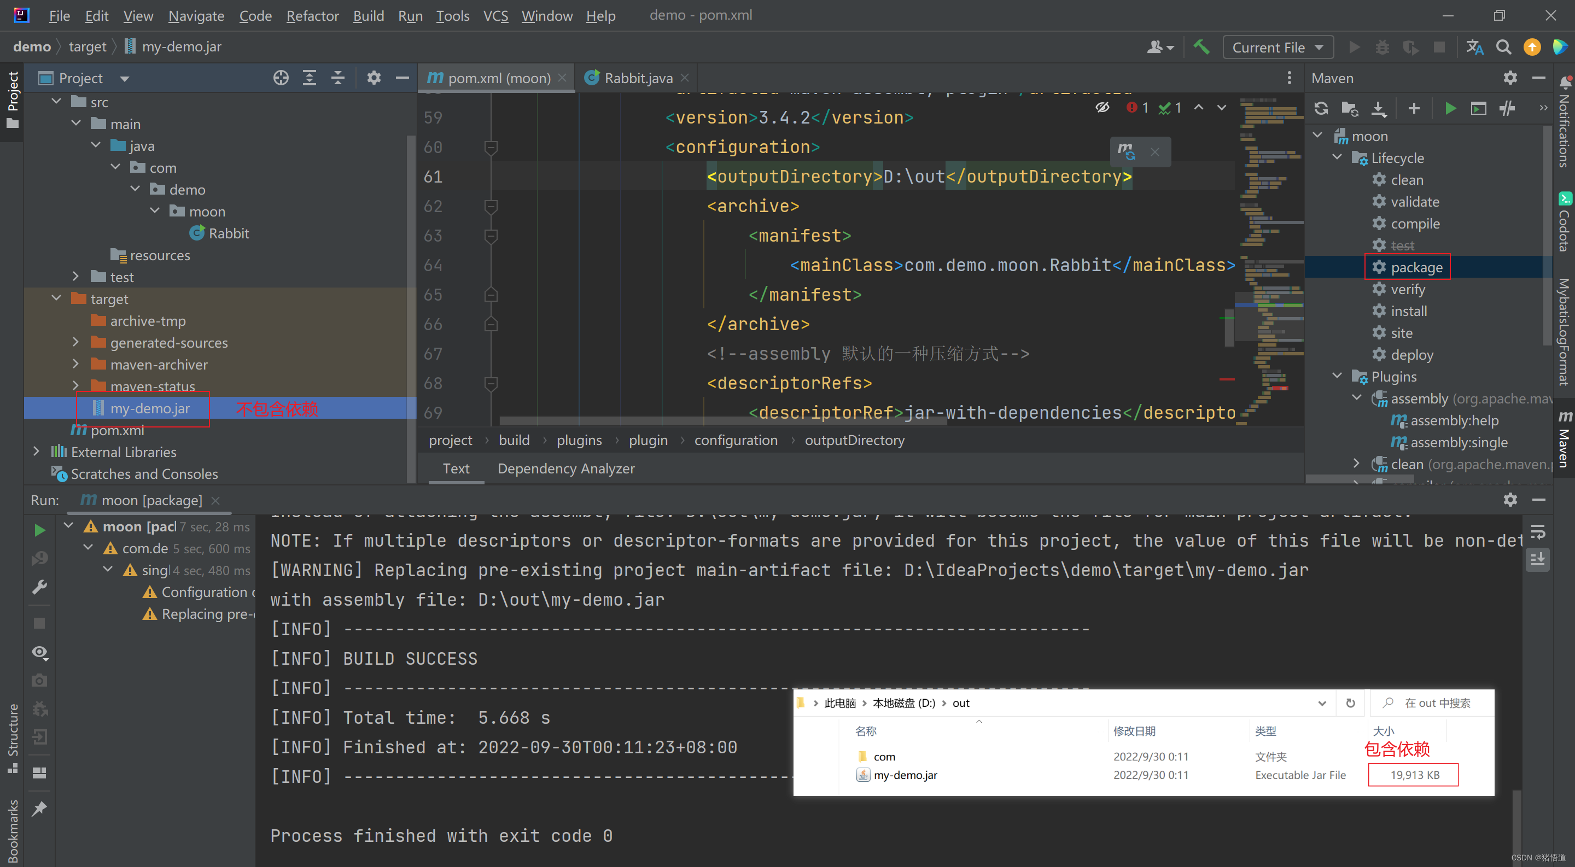Toggle Maven Skip Tests mode
The height and width of the screenshot is (867, 1575).
point(1507,109)
